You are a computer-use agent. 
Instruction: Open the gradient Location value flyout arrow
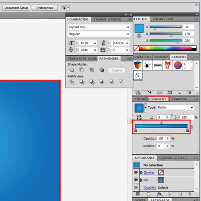pyautogui.click(x=168, y=146)
